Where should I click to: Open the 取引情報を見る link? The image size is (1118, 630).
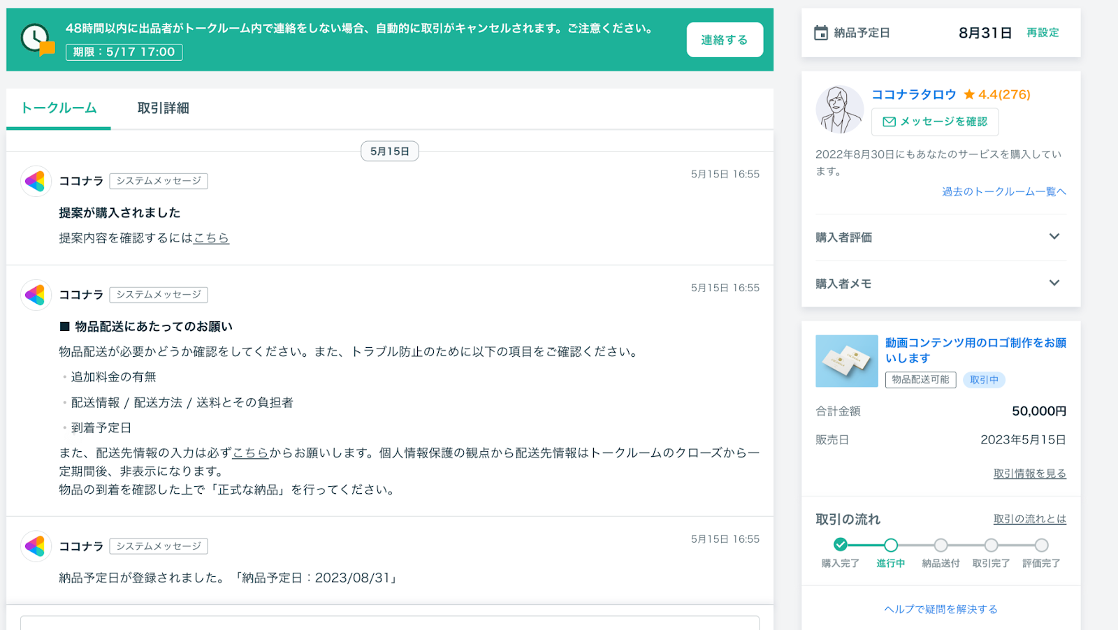click(x=1029, y=474)
